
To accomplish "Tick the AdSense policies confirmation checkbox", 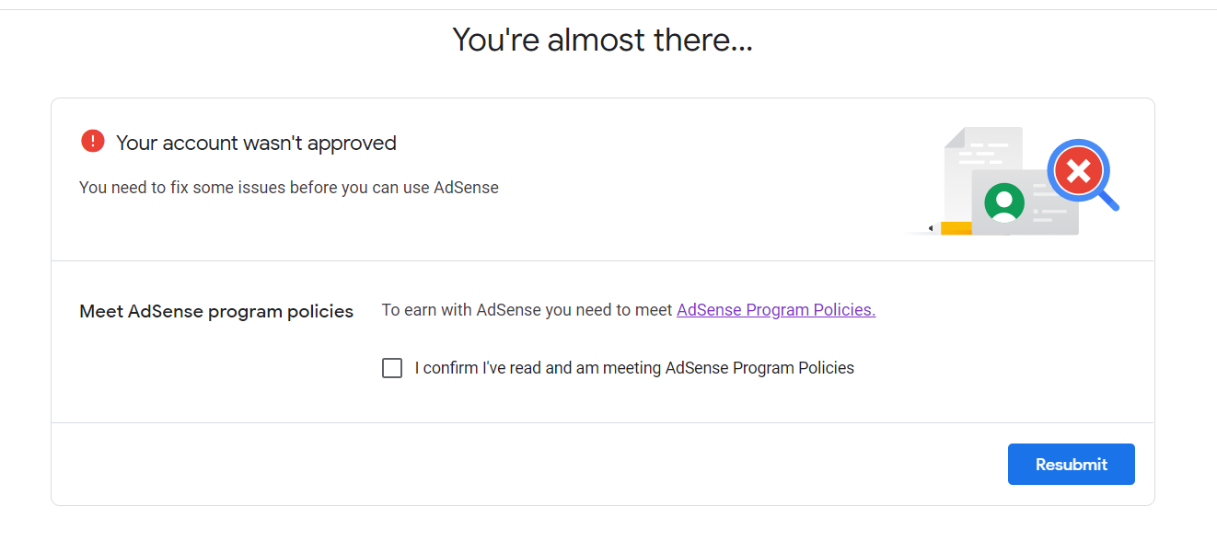I will pos(392,368).
